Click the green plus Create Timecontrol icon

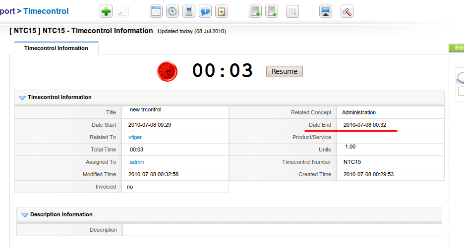click(x=106, y=11)
